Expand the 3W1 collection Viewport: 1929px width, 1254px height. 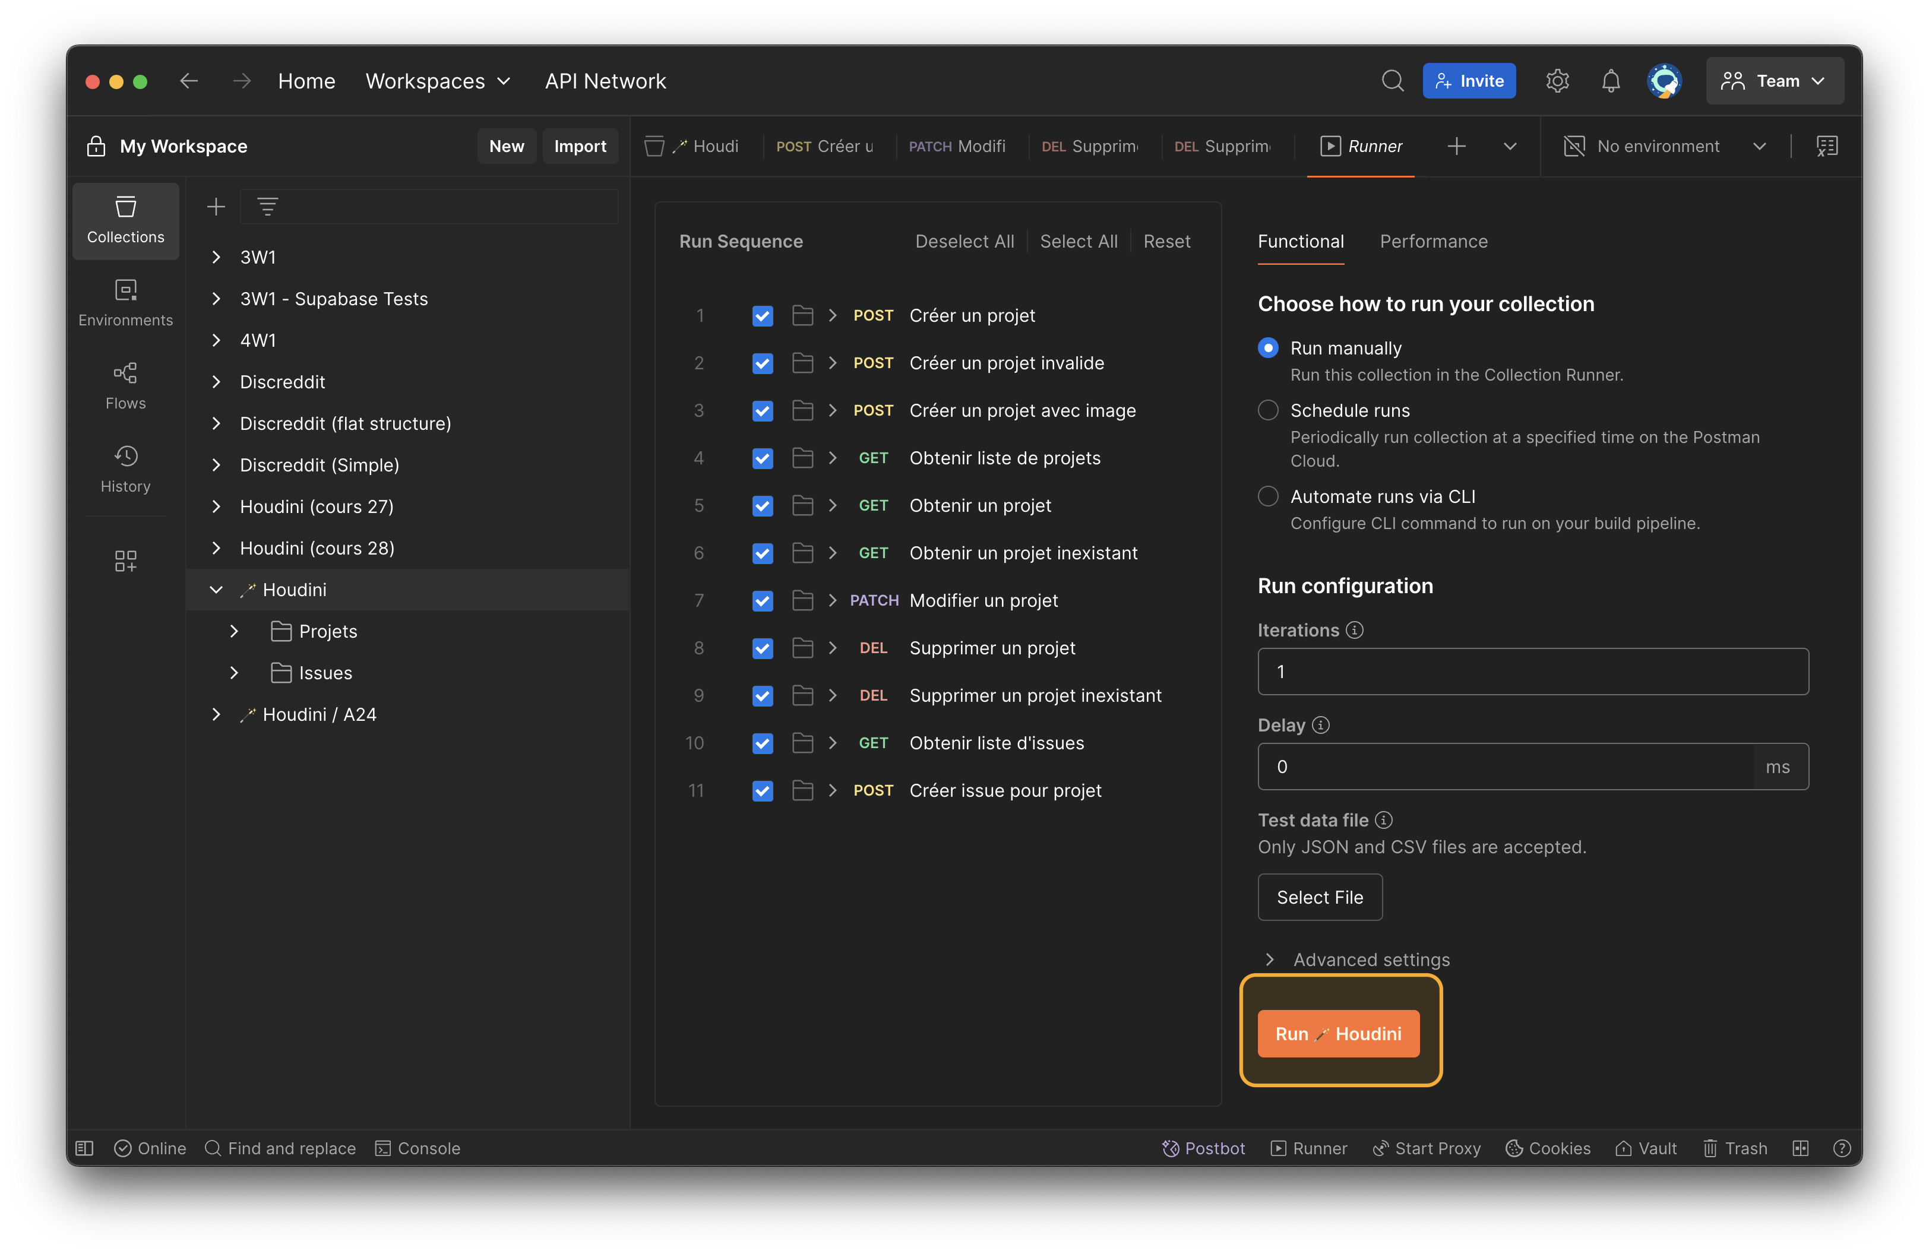click(216, 256)
